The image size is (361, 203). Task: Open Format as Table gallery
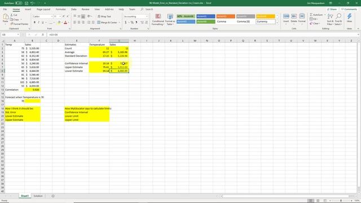(170, 20)
